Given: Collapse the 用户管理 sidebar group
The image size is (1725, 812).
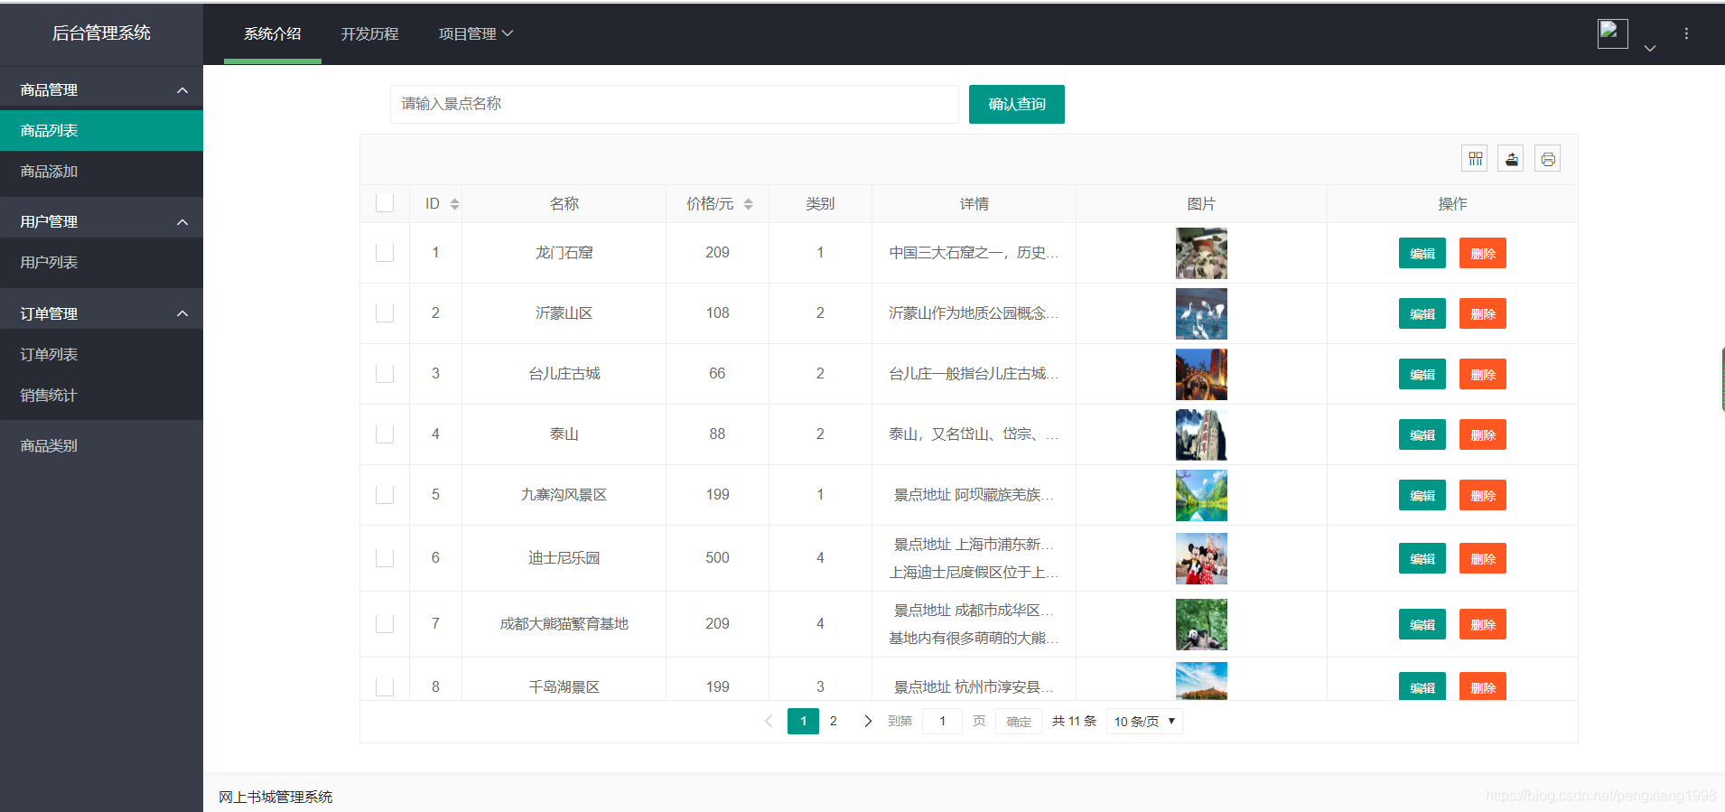Looking at the screenshot, I should pyautogui.click(x=101, y=221).
